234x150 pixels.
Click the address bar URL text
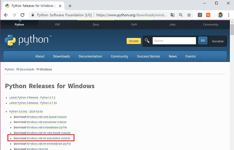(x=131, y=15)
